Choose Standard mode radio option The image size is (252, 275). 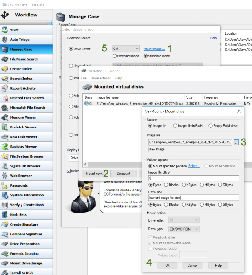click(x=146, y=56)
